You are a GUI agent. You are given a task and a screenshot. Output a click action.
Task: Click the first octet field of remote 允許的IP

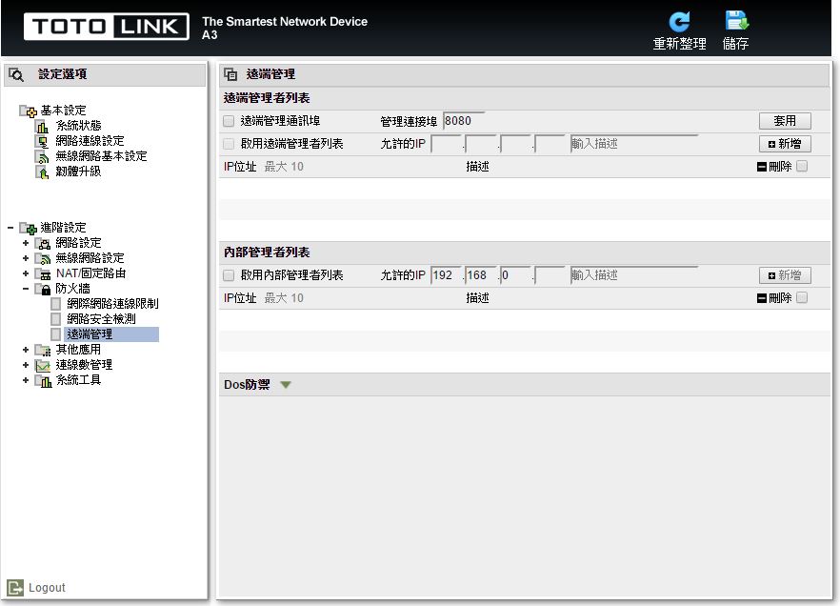click(x=447, y=144)
